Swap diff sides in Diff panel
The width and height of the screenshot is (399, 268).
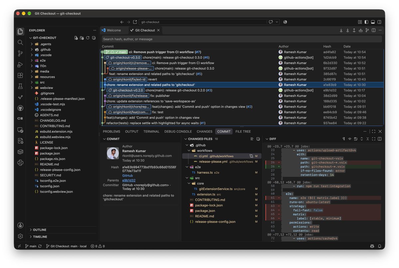tap(356, 139)
